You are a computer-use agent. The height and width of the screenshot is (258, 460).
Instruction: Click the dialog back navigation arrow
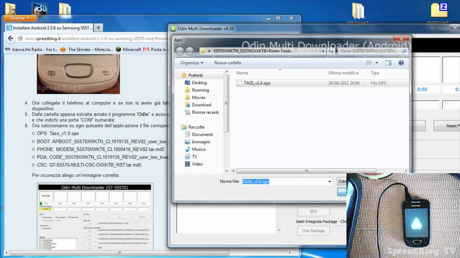coord(180,51)
